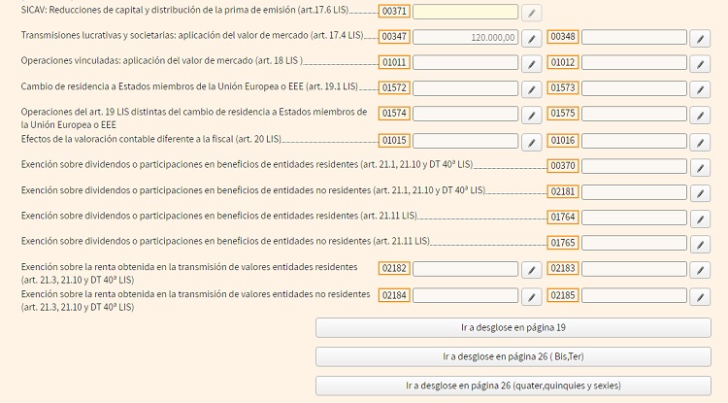Image resolution: width=728 pixels, height=403 pixels.
Task: Focus the highlighted input field 00371
Action: [x=465, y=12]
